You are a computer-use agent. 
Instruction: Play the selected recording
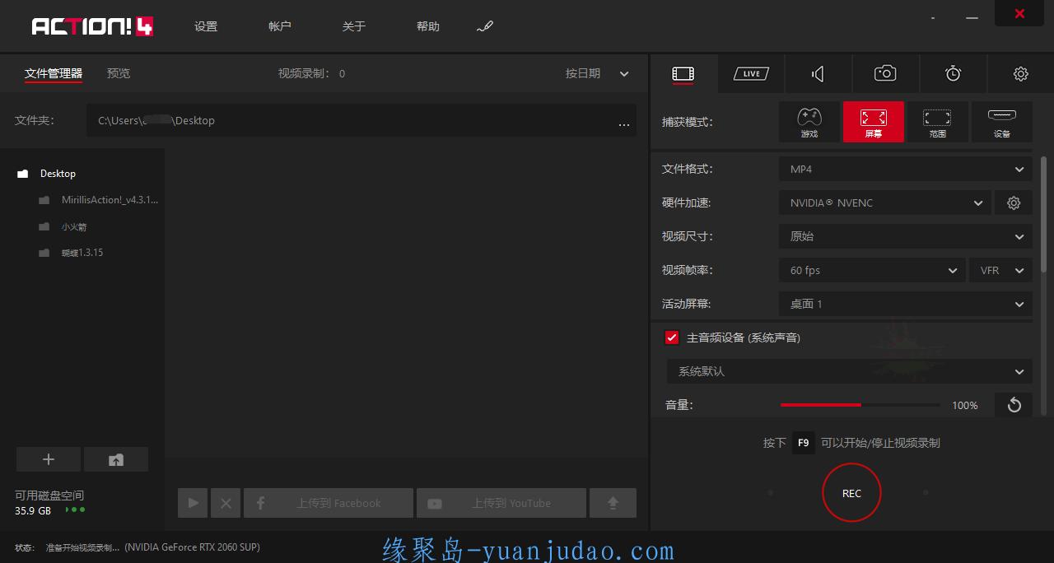pyautogui.click(x=193, y=503)
